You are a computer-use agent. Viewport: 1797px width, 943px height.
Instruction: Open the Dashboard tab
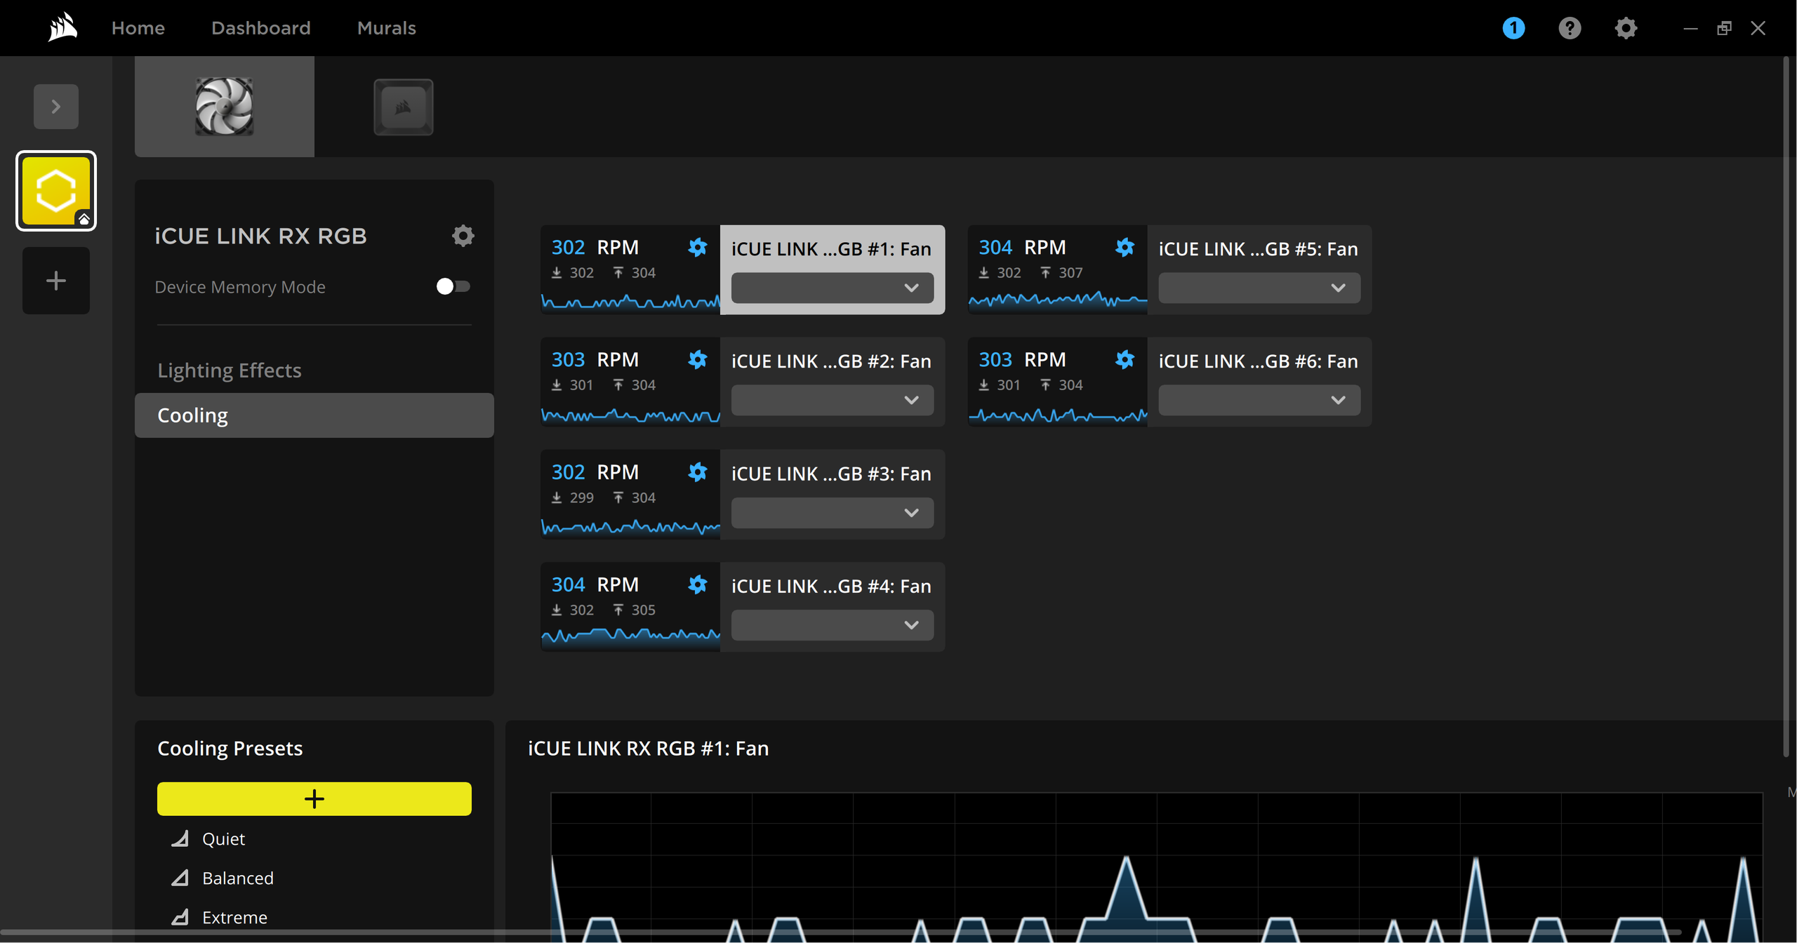pos(261,28)
